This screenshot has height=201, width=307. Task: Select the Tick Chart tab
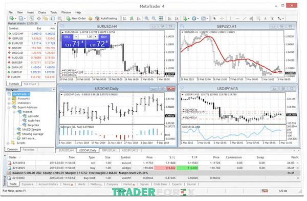[30, 84]
